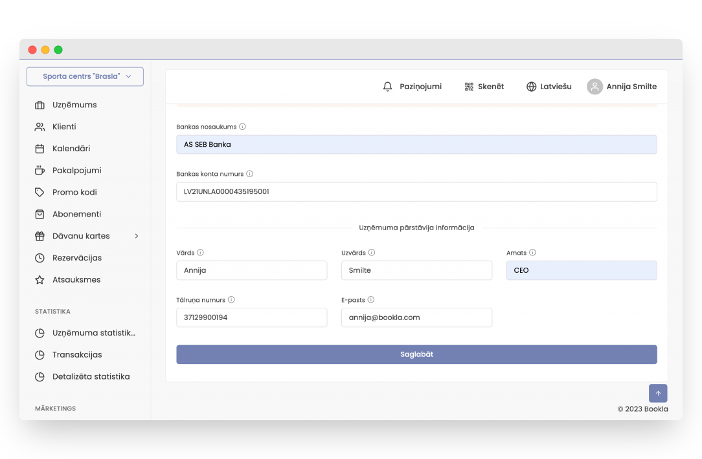Click the globe language icon
The width and height of the screenshot is (702, 459).
click(x=531, y=87)
